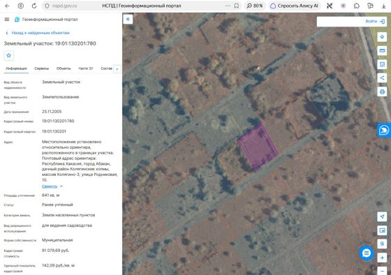Switch to the Объекты tab
This screenshot has height=275, width=391.
(64, 68)
